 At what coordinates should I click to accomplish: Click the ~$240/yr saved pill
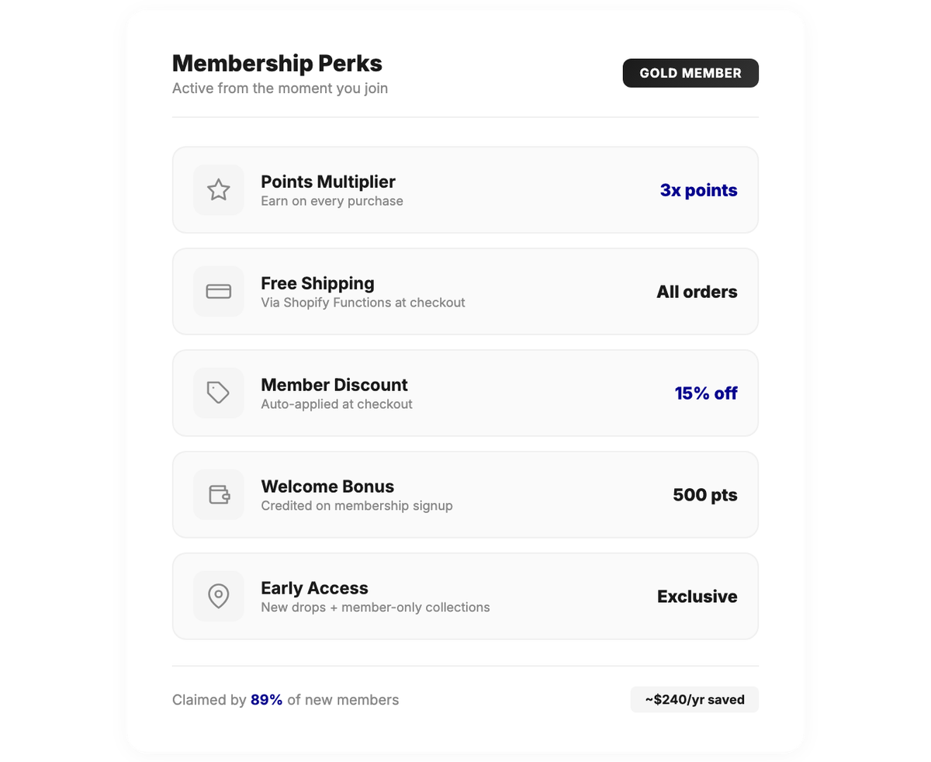tap(694, 699)
